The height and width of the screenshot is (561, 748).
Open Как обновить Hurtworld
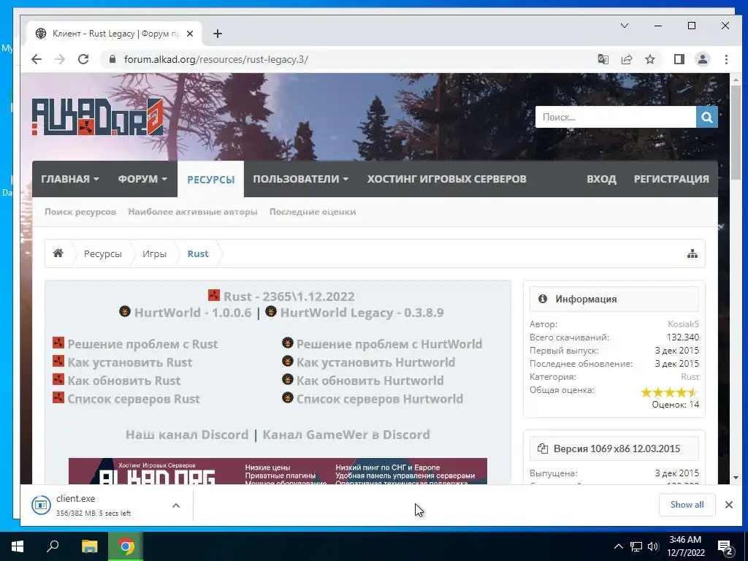pos(370,381)
